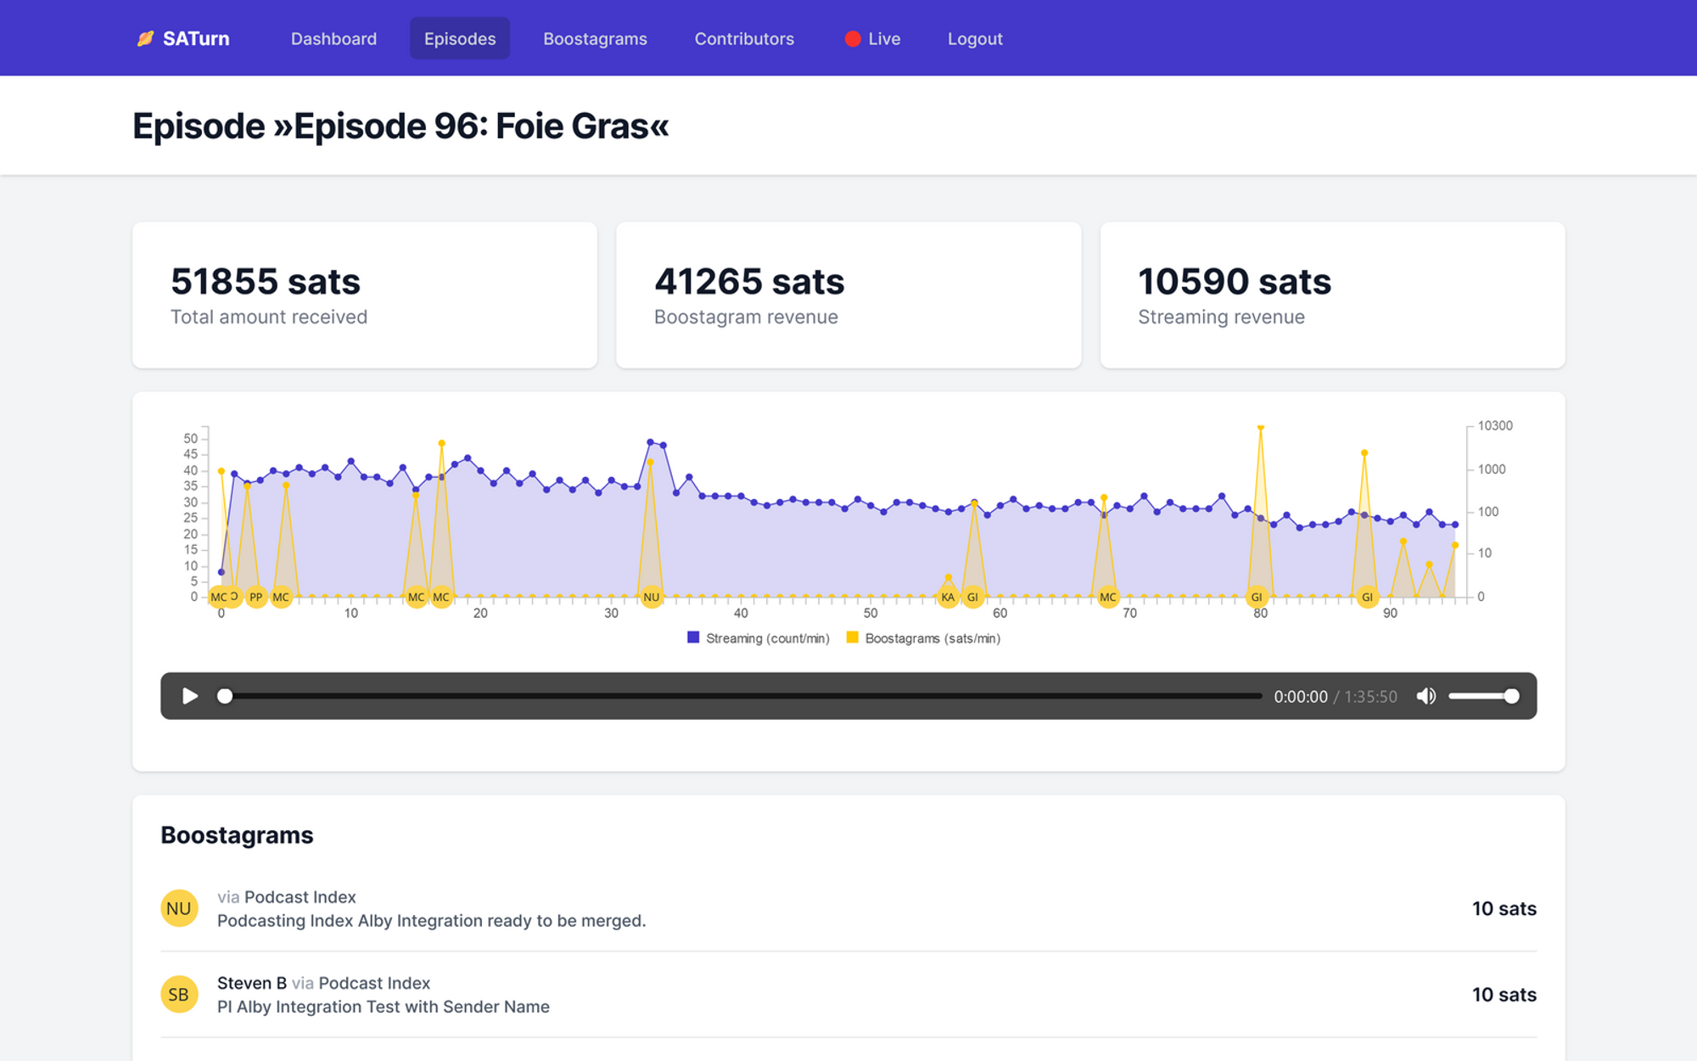1697x1061 pixels.
Task: Click the SATurn brand name link
Action: click(x=196, y=39)
